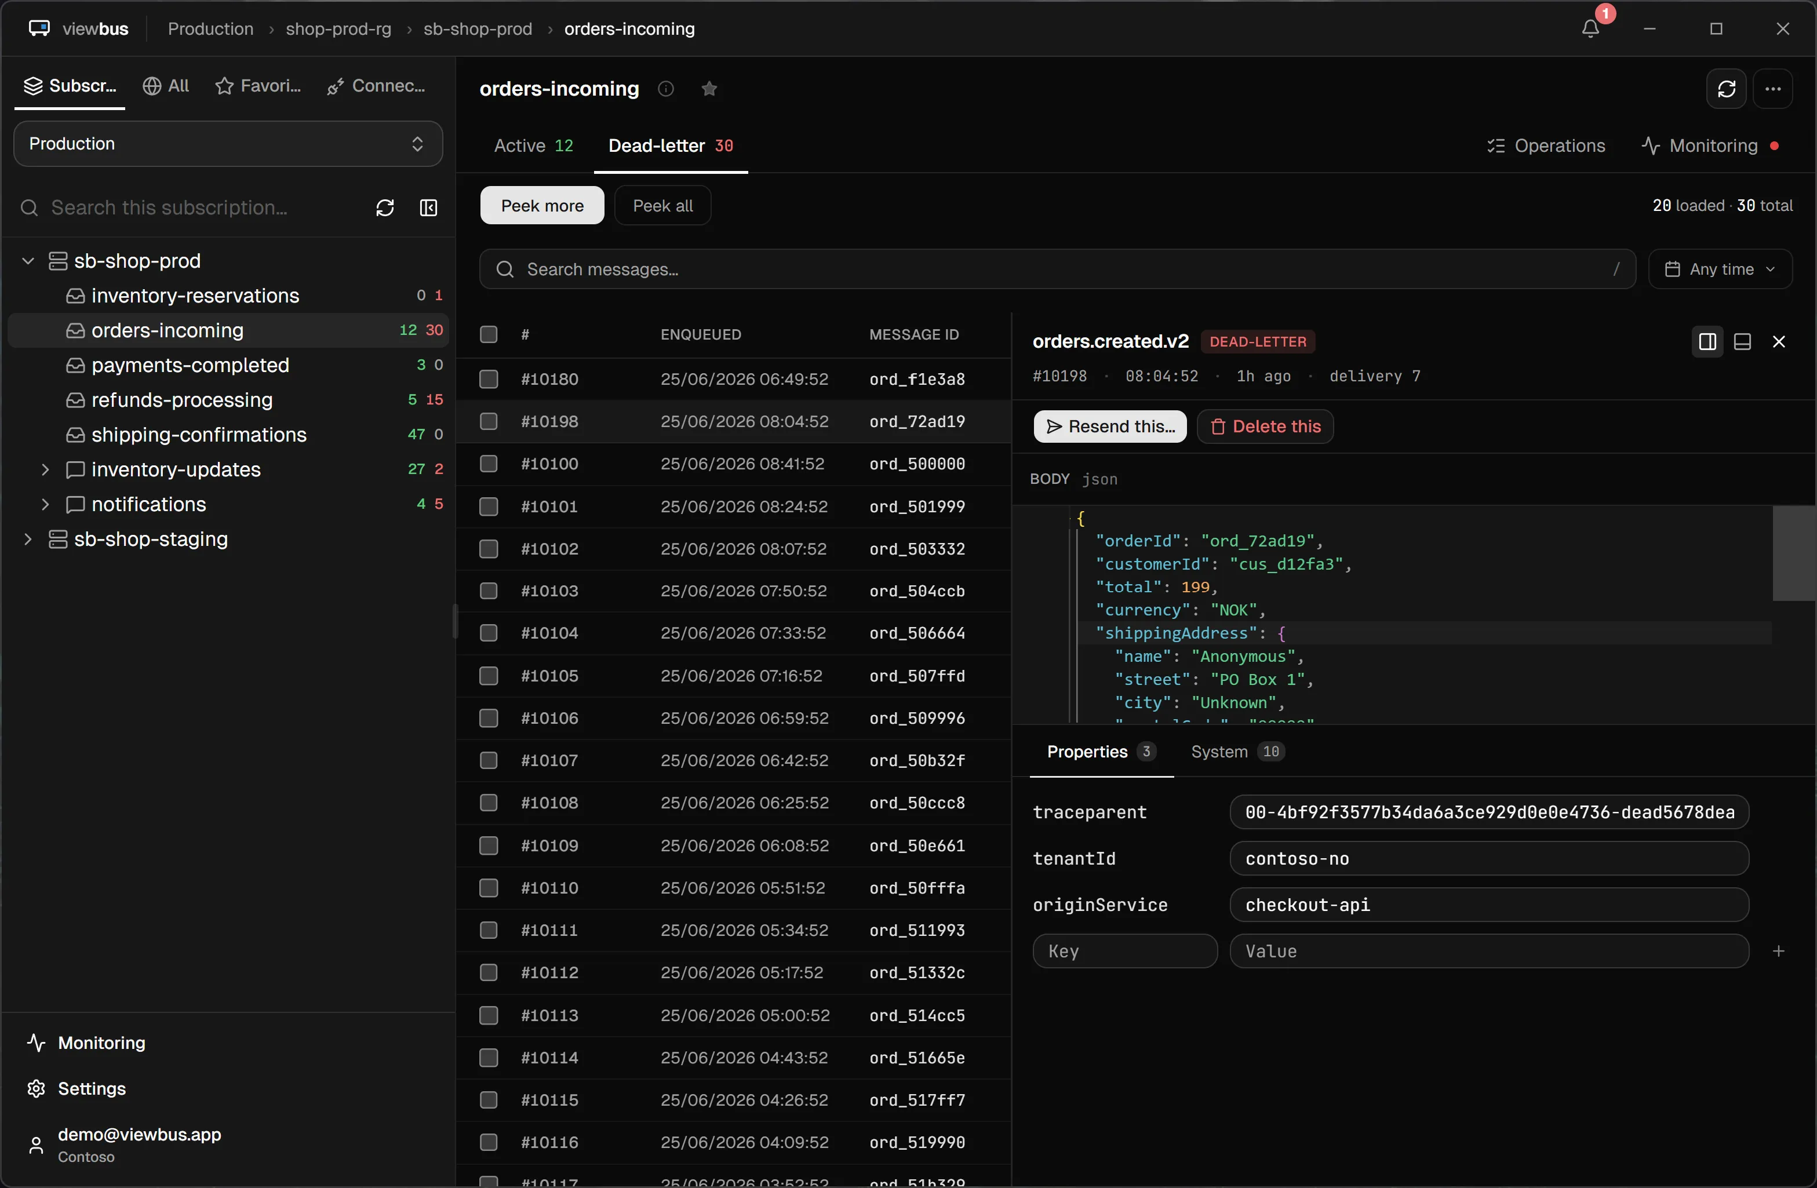
Task: Open the Production environment dropdown
Action: tap(228, 144)
